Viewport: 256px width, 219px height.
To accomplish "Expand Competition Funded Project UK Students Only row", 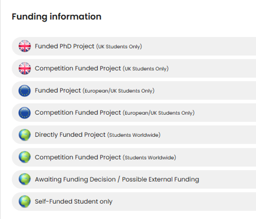I will pyautogui.click(x=134, y=69).
